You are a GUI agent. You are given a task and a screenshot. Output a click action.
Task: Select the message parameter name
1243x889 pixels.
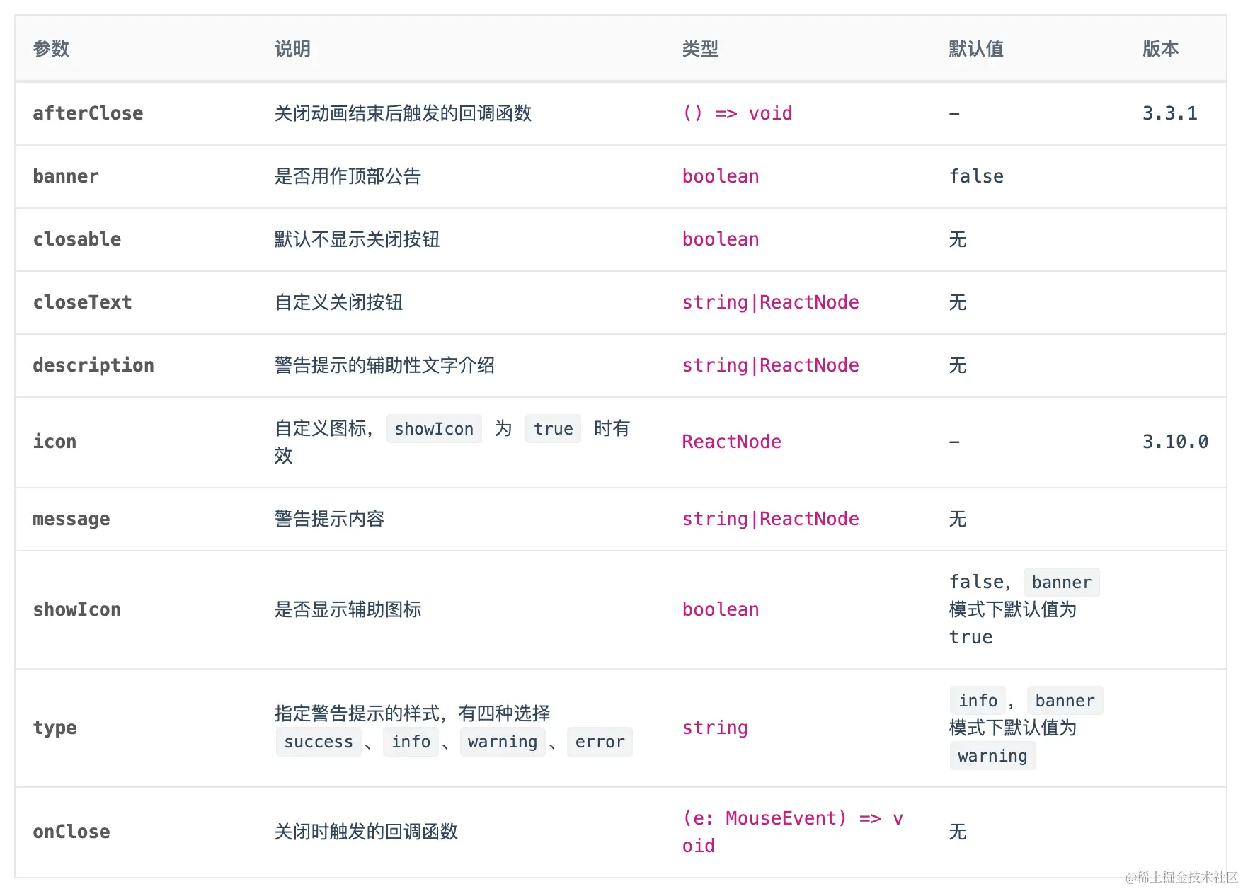[x=71, y=519]
